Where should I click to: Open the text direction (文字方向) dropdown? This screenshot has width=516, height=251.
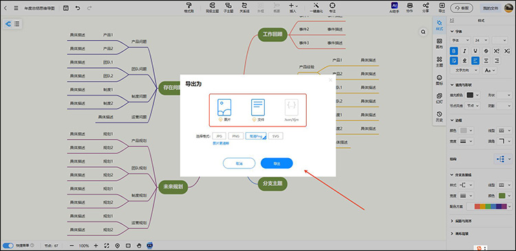coord(464,70)
